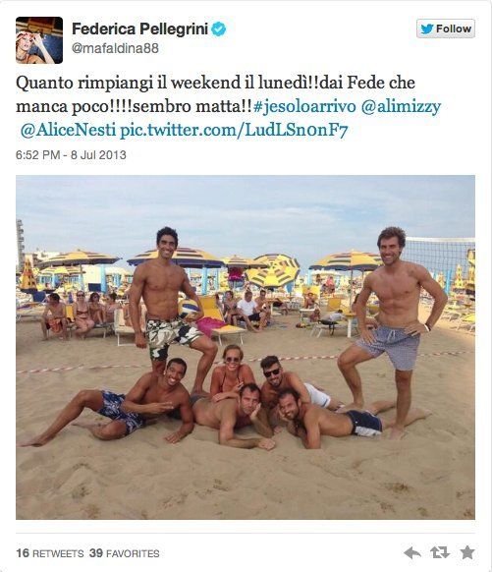Screen dimensions: 492x572
Task: Open Federica Pellegrini's profile avatar
Action: 39,40
